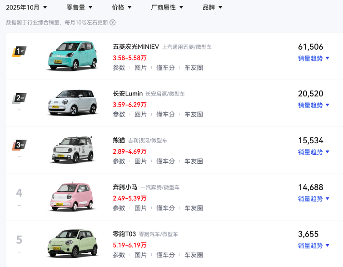Image resolution: width=343 pixels, height=267 pixels.
Task: Expand the 零售量 filter dropdown
Action: 80,7
